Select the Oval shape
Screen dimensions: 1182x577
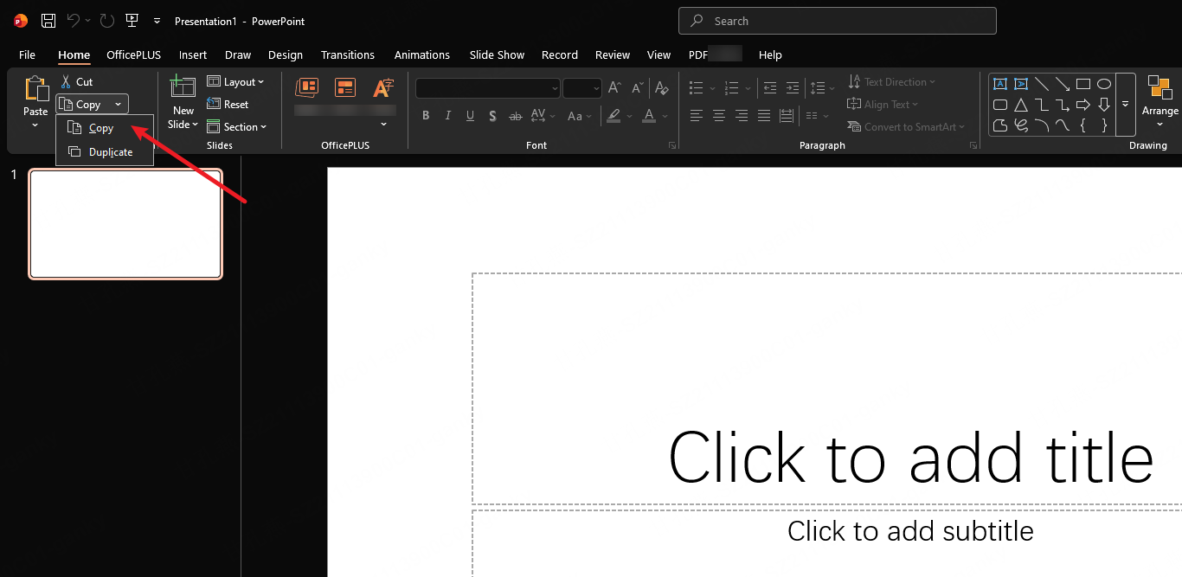pos(1104,84)
